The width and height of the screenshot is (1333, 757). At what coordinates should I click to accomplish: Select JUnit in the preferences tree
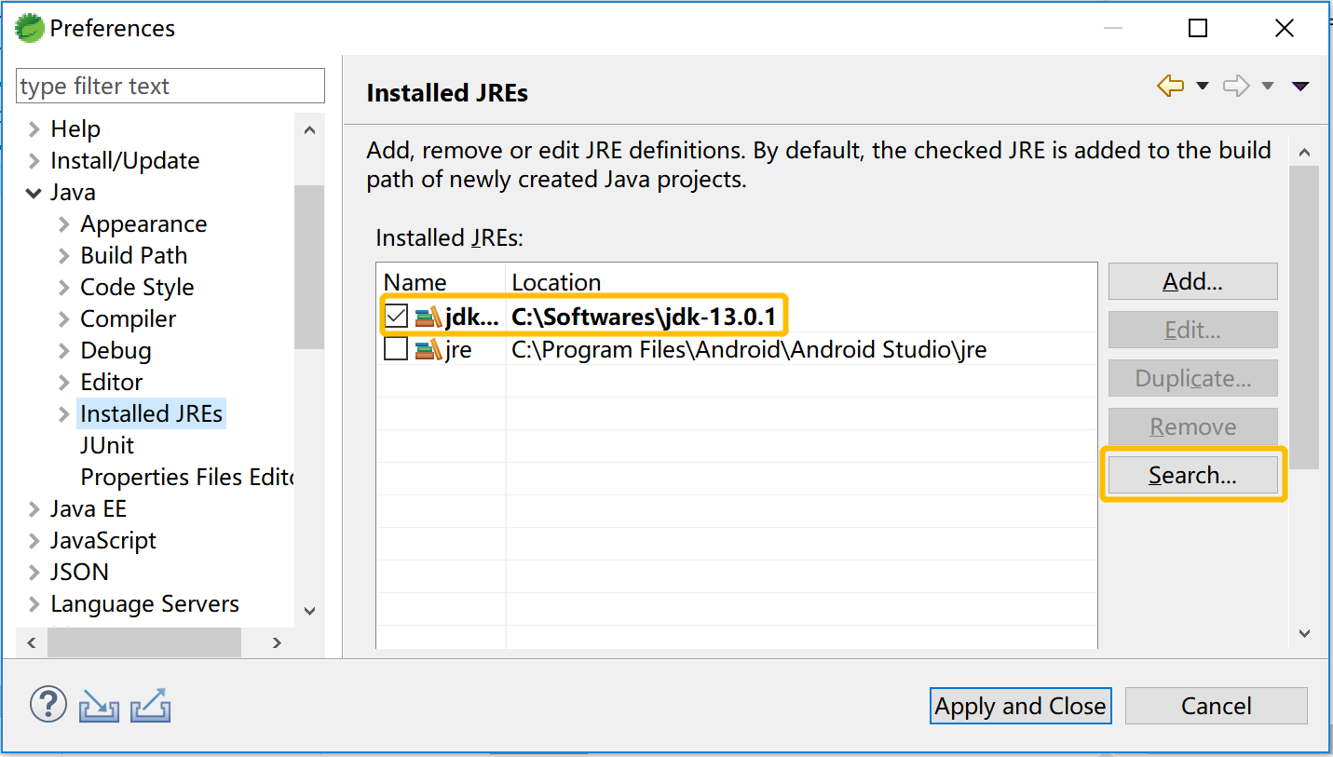tap(107, 446)
